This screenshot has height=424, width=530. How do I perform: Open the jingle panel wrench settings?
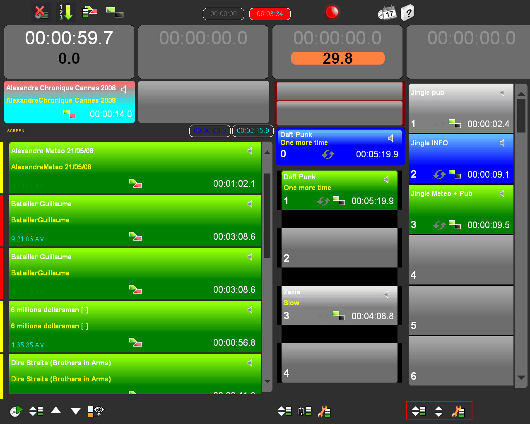click(458, 411)
